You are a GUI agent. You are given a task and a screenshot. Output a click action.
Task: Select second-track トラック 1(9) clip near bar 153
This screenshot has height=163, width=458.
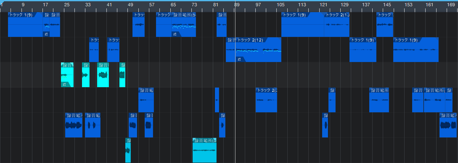[x=416, y=49]
